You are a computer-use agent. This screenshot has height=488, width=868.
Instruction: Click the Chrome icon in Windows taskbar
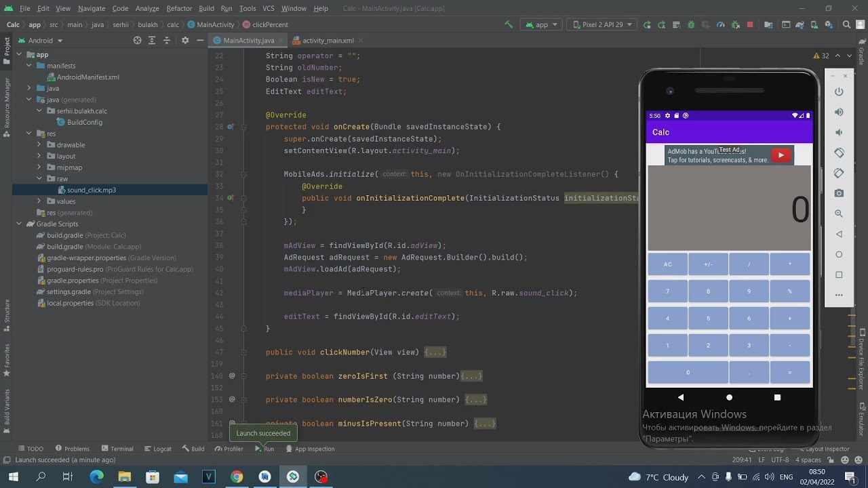(x=237, y=477)
